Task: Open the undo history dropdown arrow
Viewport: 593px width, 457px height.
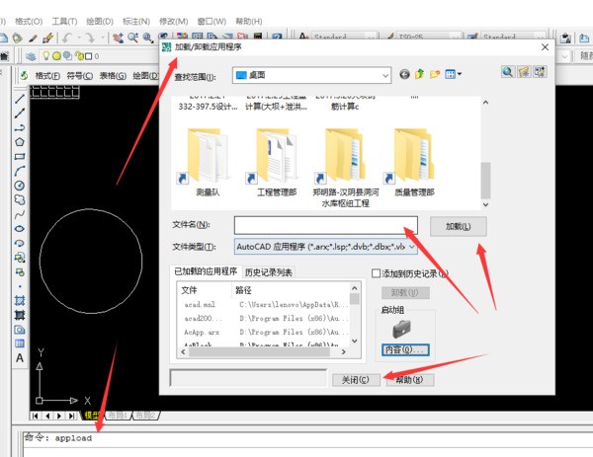Action: [79, 38]
